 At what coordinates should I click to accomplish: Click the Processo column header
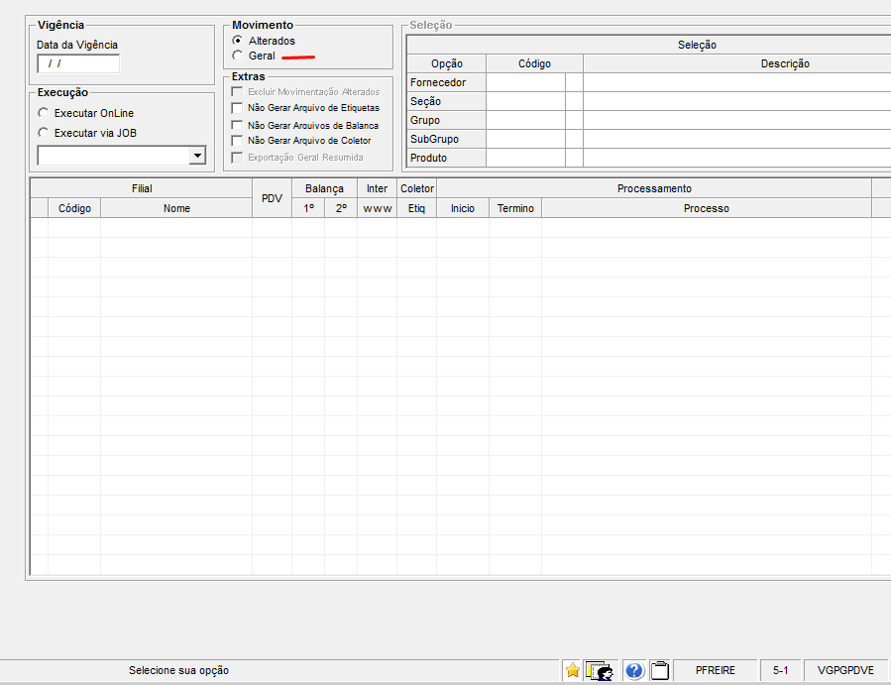tap(707, 208)
